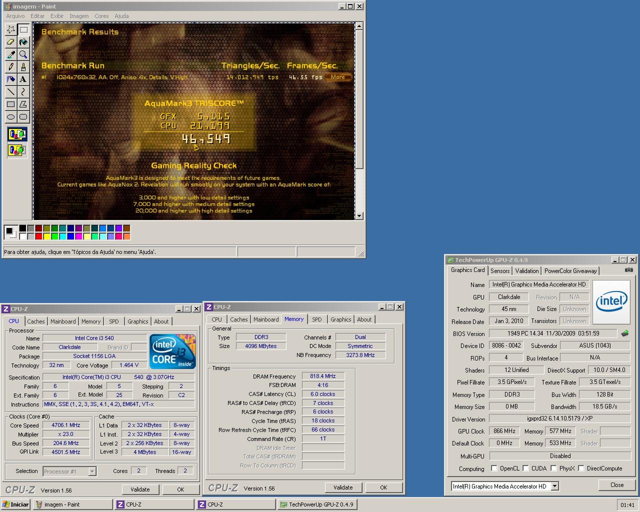Click the NB Frequency value '3273.8 MHz'
The image size is (640, 512).
point(360,355)
